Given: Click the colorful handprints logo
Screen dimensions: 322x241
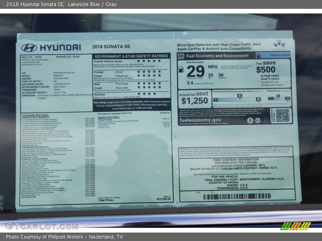Looking at the screenshot, I should [279, 44].
